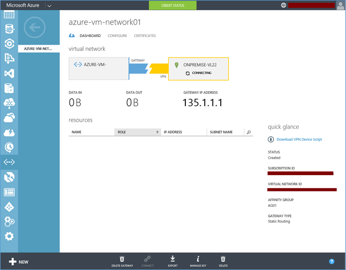Click the back arrow circle button
Screen dimensions: 346x270
[x=34, y=27]
